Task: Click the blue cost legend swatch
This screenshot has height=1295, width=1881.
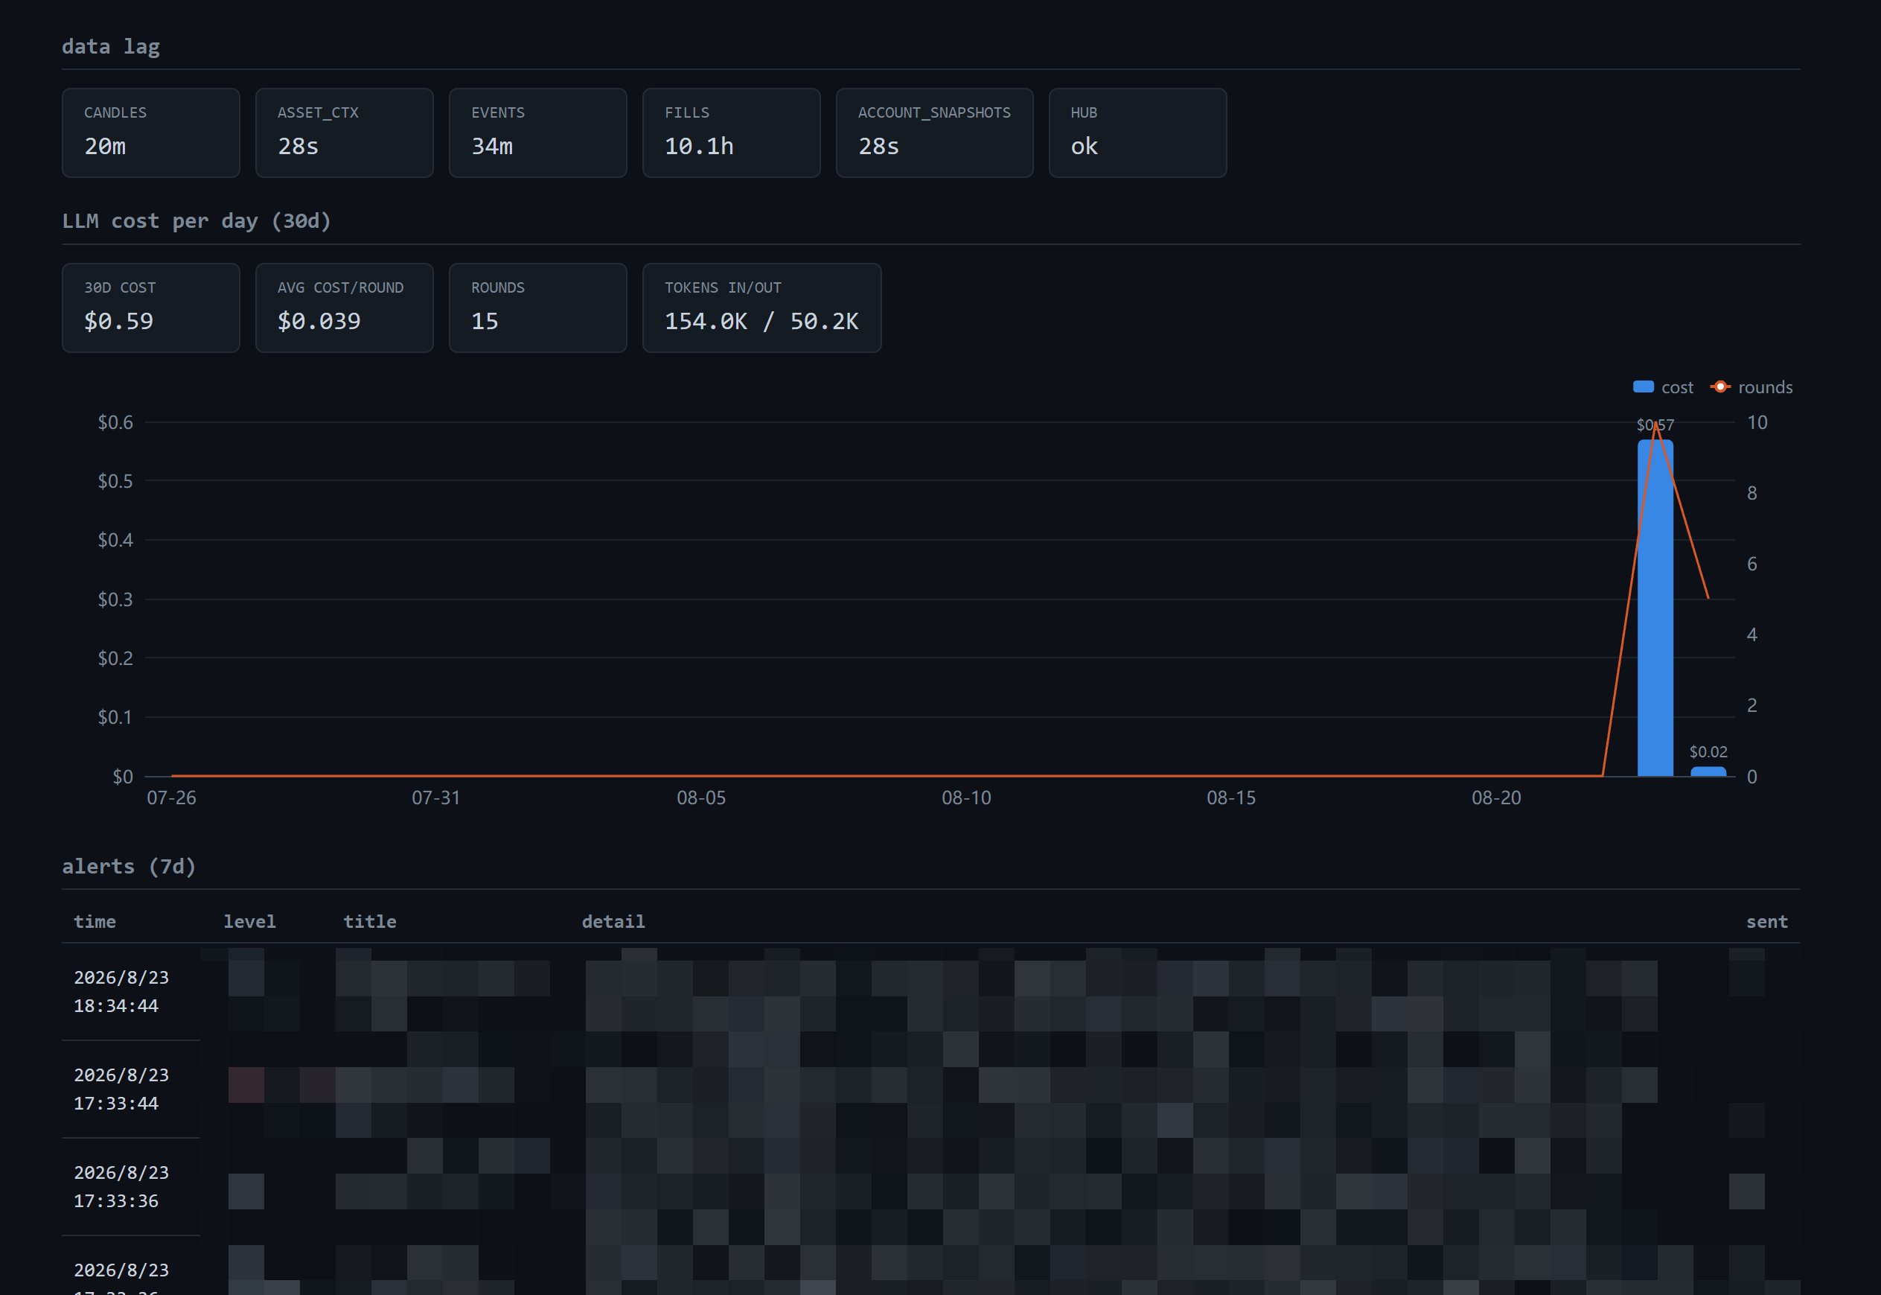Action: (x=1644, y=387)
